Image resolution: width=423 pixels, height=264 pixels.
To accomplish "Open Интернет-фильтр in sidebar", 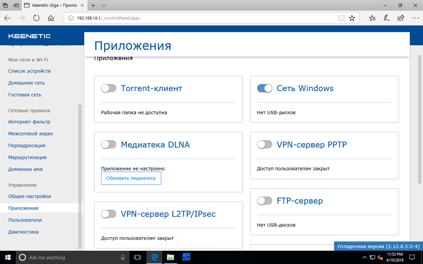I will (x=29, y=121).
